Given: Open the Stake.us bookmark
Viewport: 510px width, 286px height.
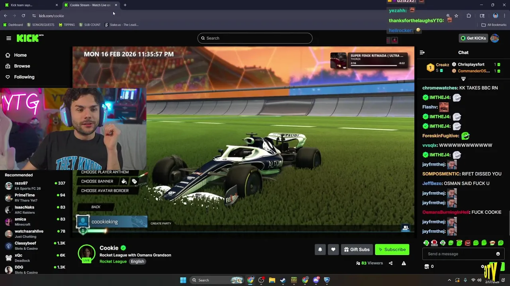Looking at the screenshot, I should (122, 25).
